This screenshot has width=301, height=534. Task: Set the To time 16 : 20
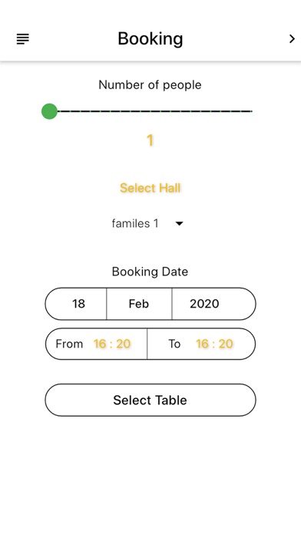click(x=214, y=344)
